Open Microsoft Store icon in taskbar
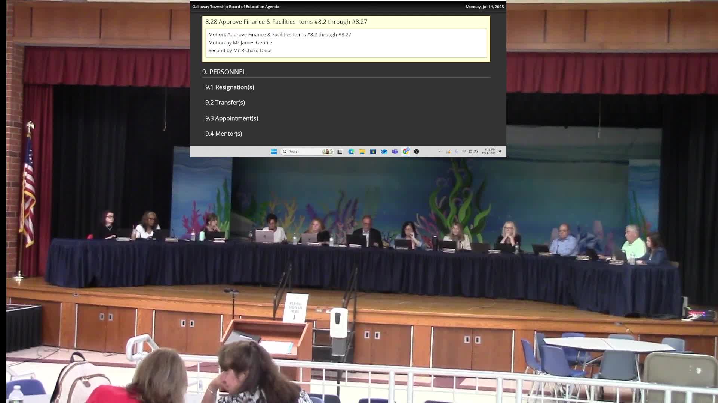This screenshot has width=718, height=403. coord(373,151)
